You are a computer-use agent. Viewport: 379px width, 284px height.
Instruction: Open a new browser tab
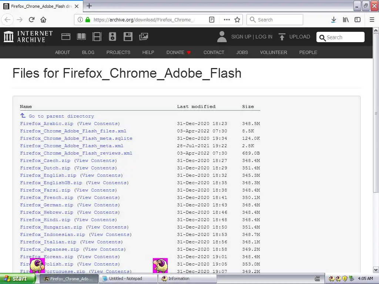pyautogui.click(x=89, y=6)
